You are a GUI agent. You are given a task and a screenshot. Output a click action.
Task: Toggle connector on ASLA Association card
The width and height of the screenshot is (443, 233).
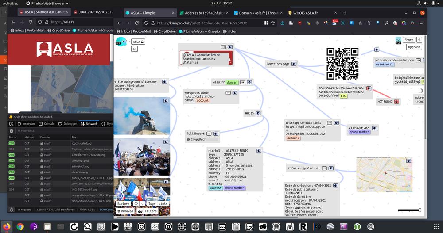click(x=230, y=47)
